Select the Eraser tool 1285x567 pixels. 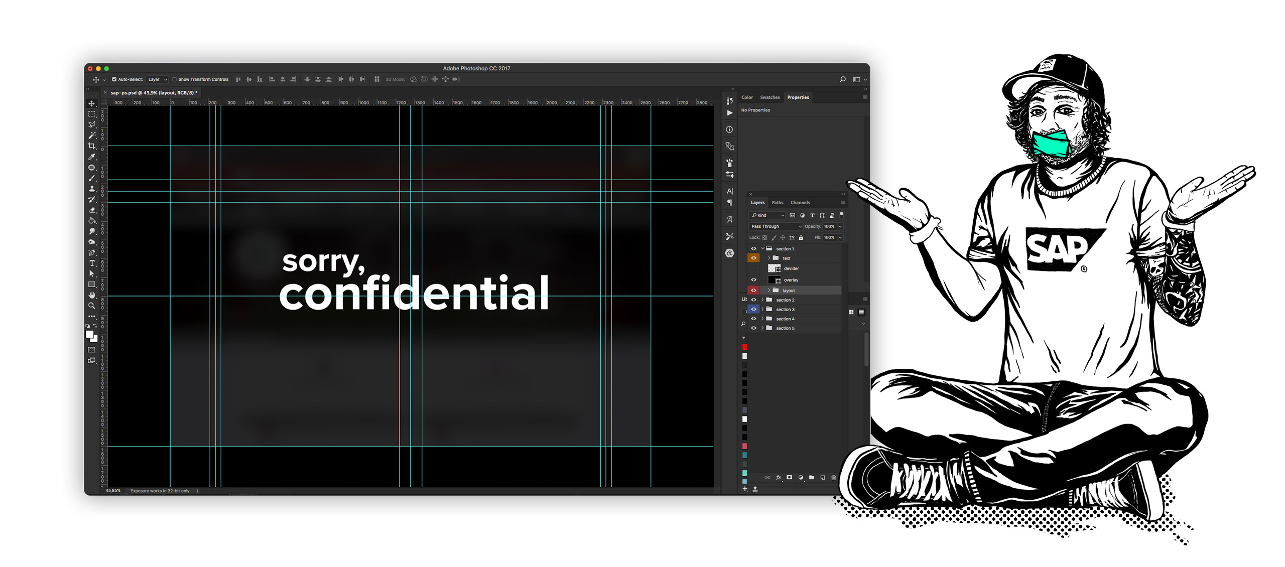point(92,210)
